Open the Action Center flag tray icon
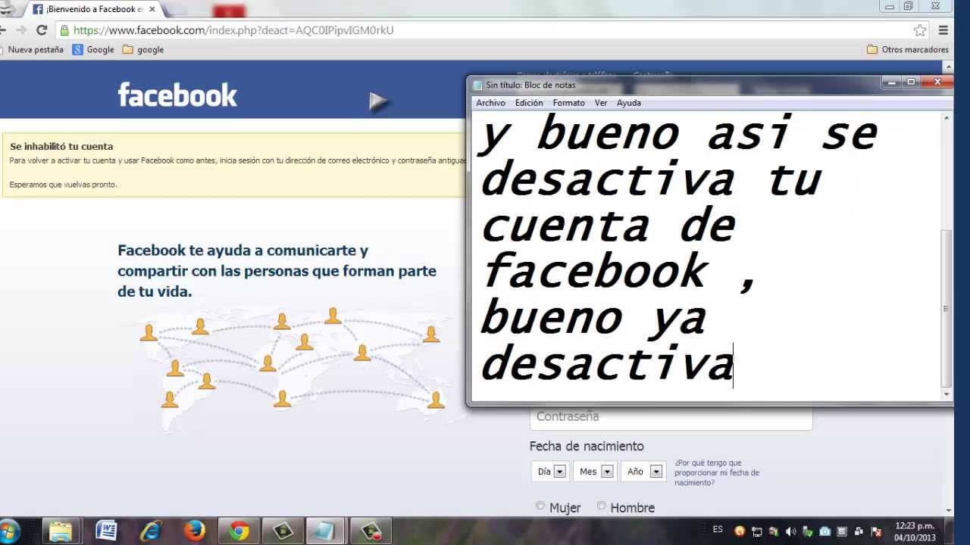The image size is (970, 545). click(876, 531)
